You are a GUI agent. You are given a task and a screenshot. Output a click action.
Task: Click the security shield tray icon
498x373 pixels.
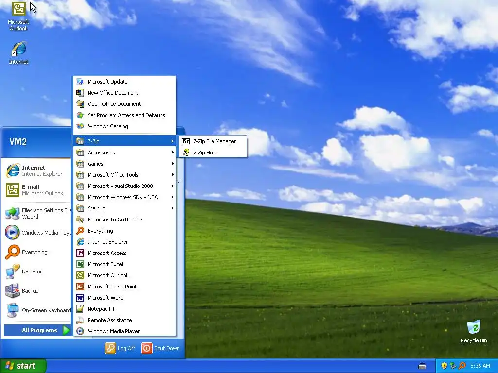tap(444, 366)
